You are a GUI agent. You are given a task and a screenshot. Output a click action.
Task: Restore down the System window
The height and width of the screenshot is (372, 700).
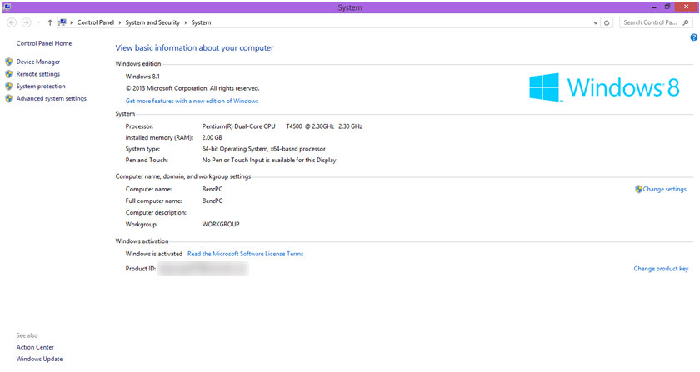pyautogui.click(x=667, y=7)
